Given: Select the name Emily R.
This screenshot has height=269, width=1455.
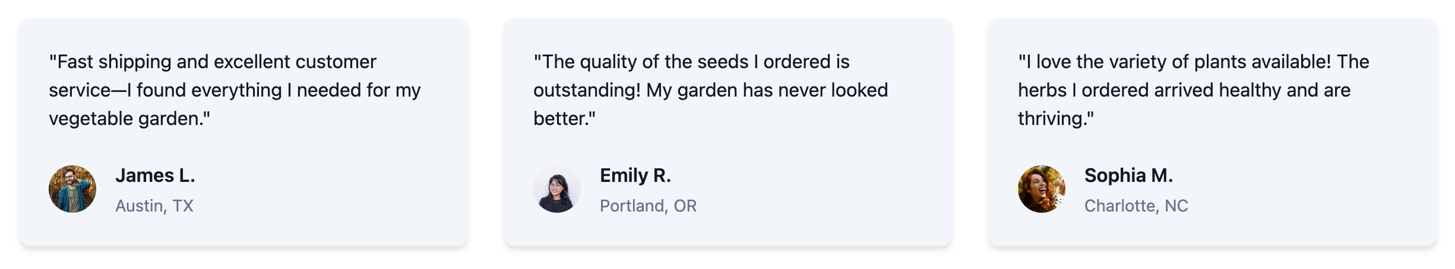Looking at the screenshot, I should 635,175.
